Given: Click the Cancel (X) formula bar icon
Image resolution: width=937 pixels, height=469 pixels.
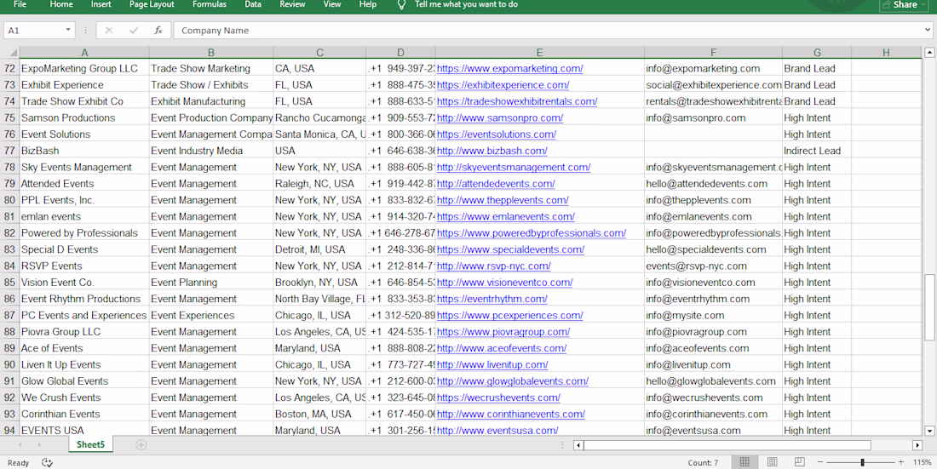Looking at the screenshot, I should pyautogui.click(x=109, y=31).
